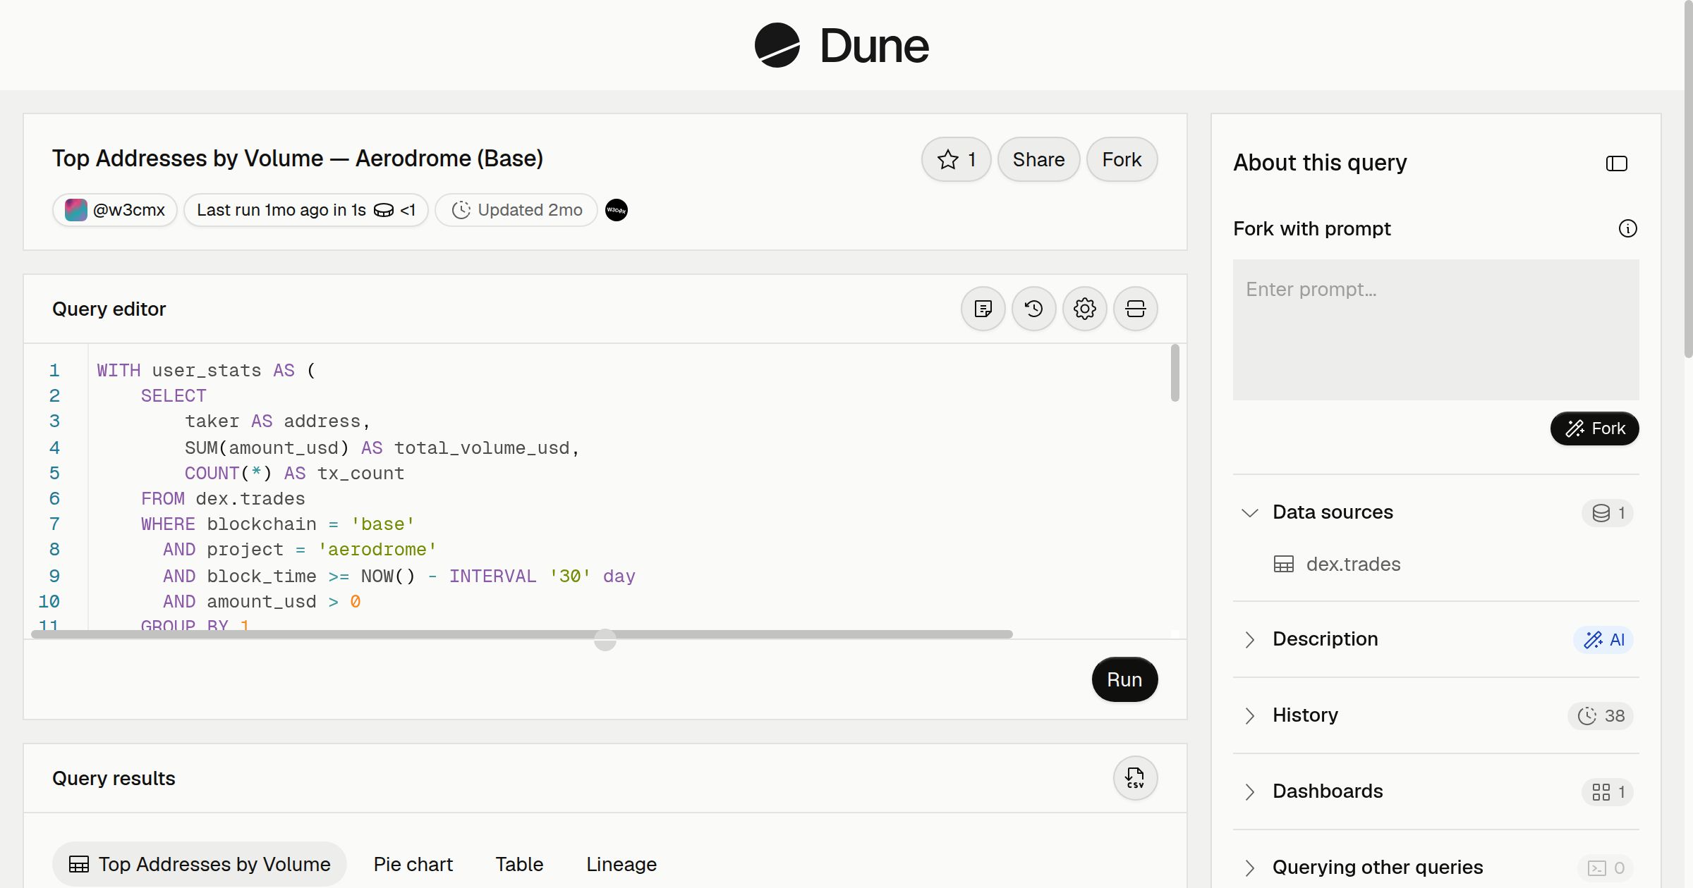
Task: Fork the query from header
Action: (x=1122, y=159)
